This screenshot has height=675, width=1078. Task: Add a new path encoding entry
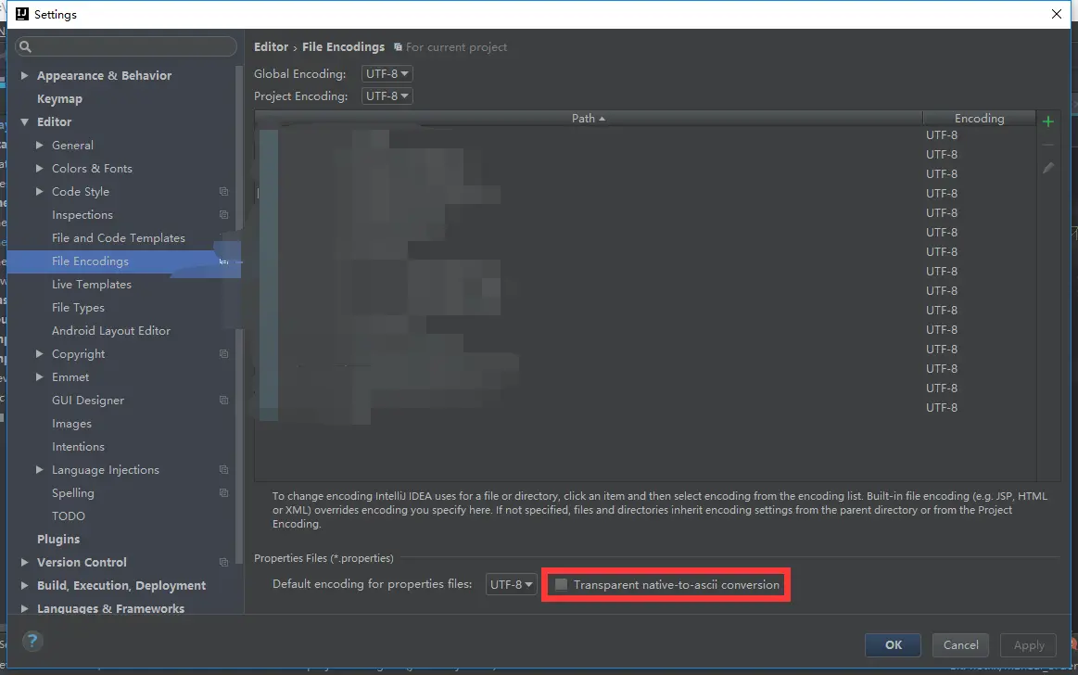(1047, 121)
